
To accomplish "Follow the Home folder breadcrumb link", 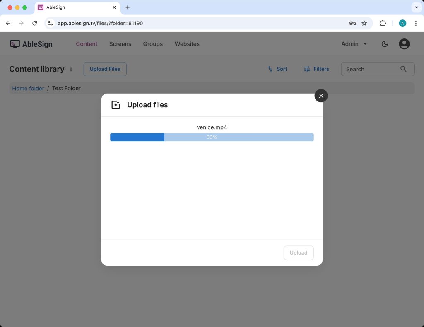I will (28, 88).
